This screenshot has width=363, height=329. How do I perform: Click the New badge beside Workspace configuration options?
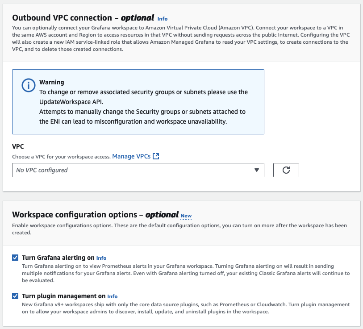pos(186,216)
